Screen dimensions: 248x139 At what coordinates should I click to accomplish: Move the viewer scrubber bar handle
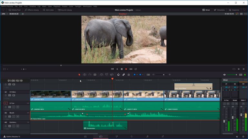pos(61,65)
